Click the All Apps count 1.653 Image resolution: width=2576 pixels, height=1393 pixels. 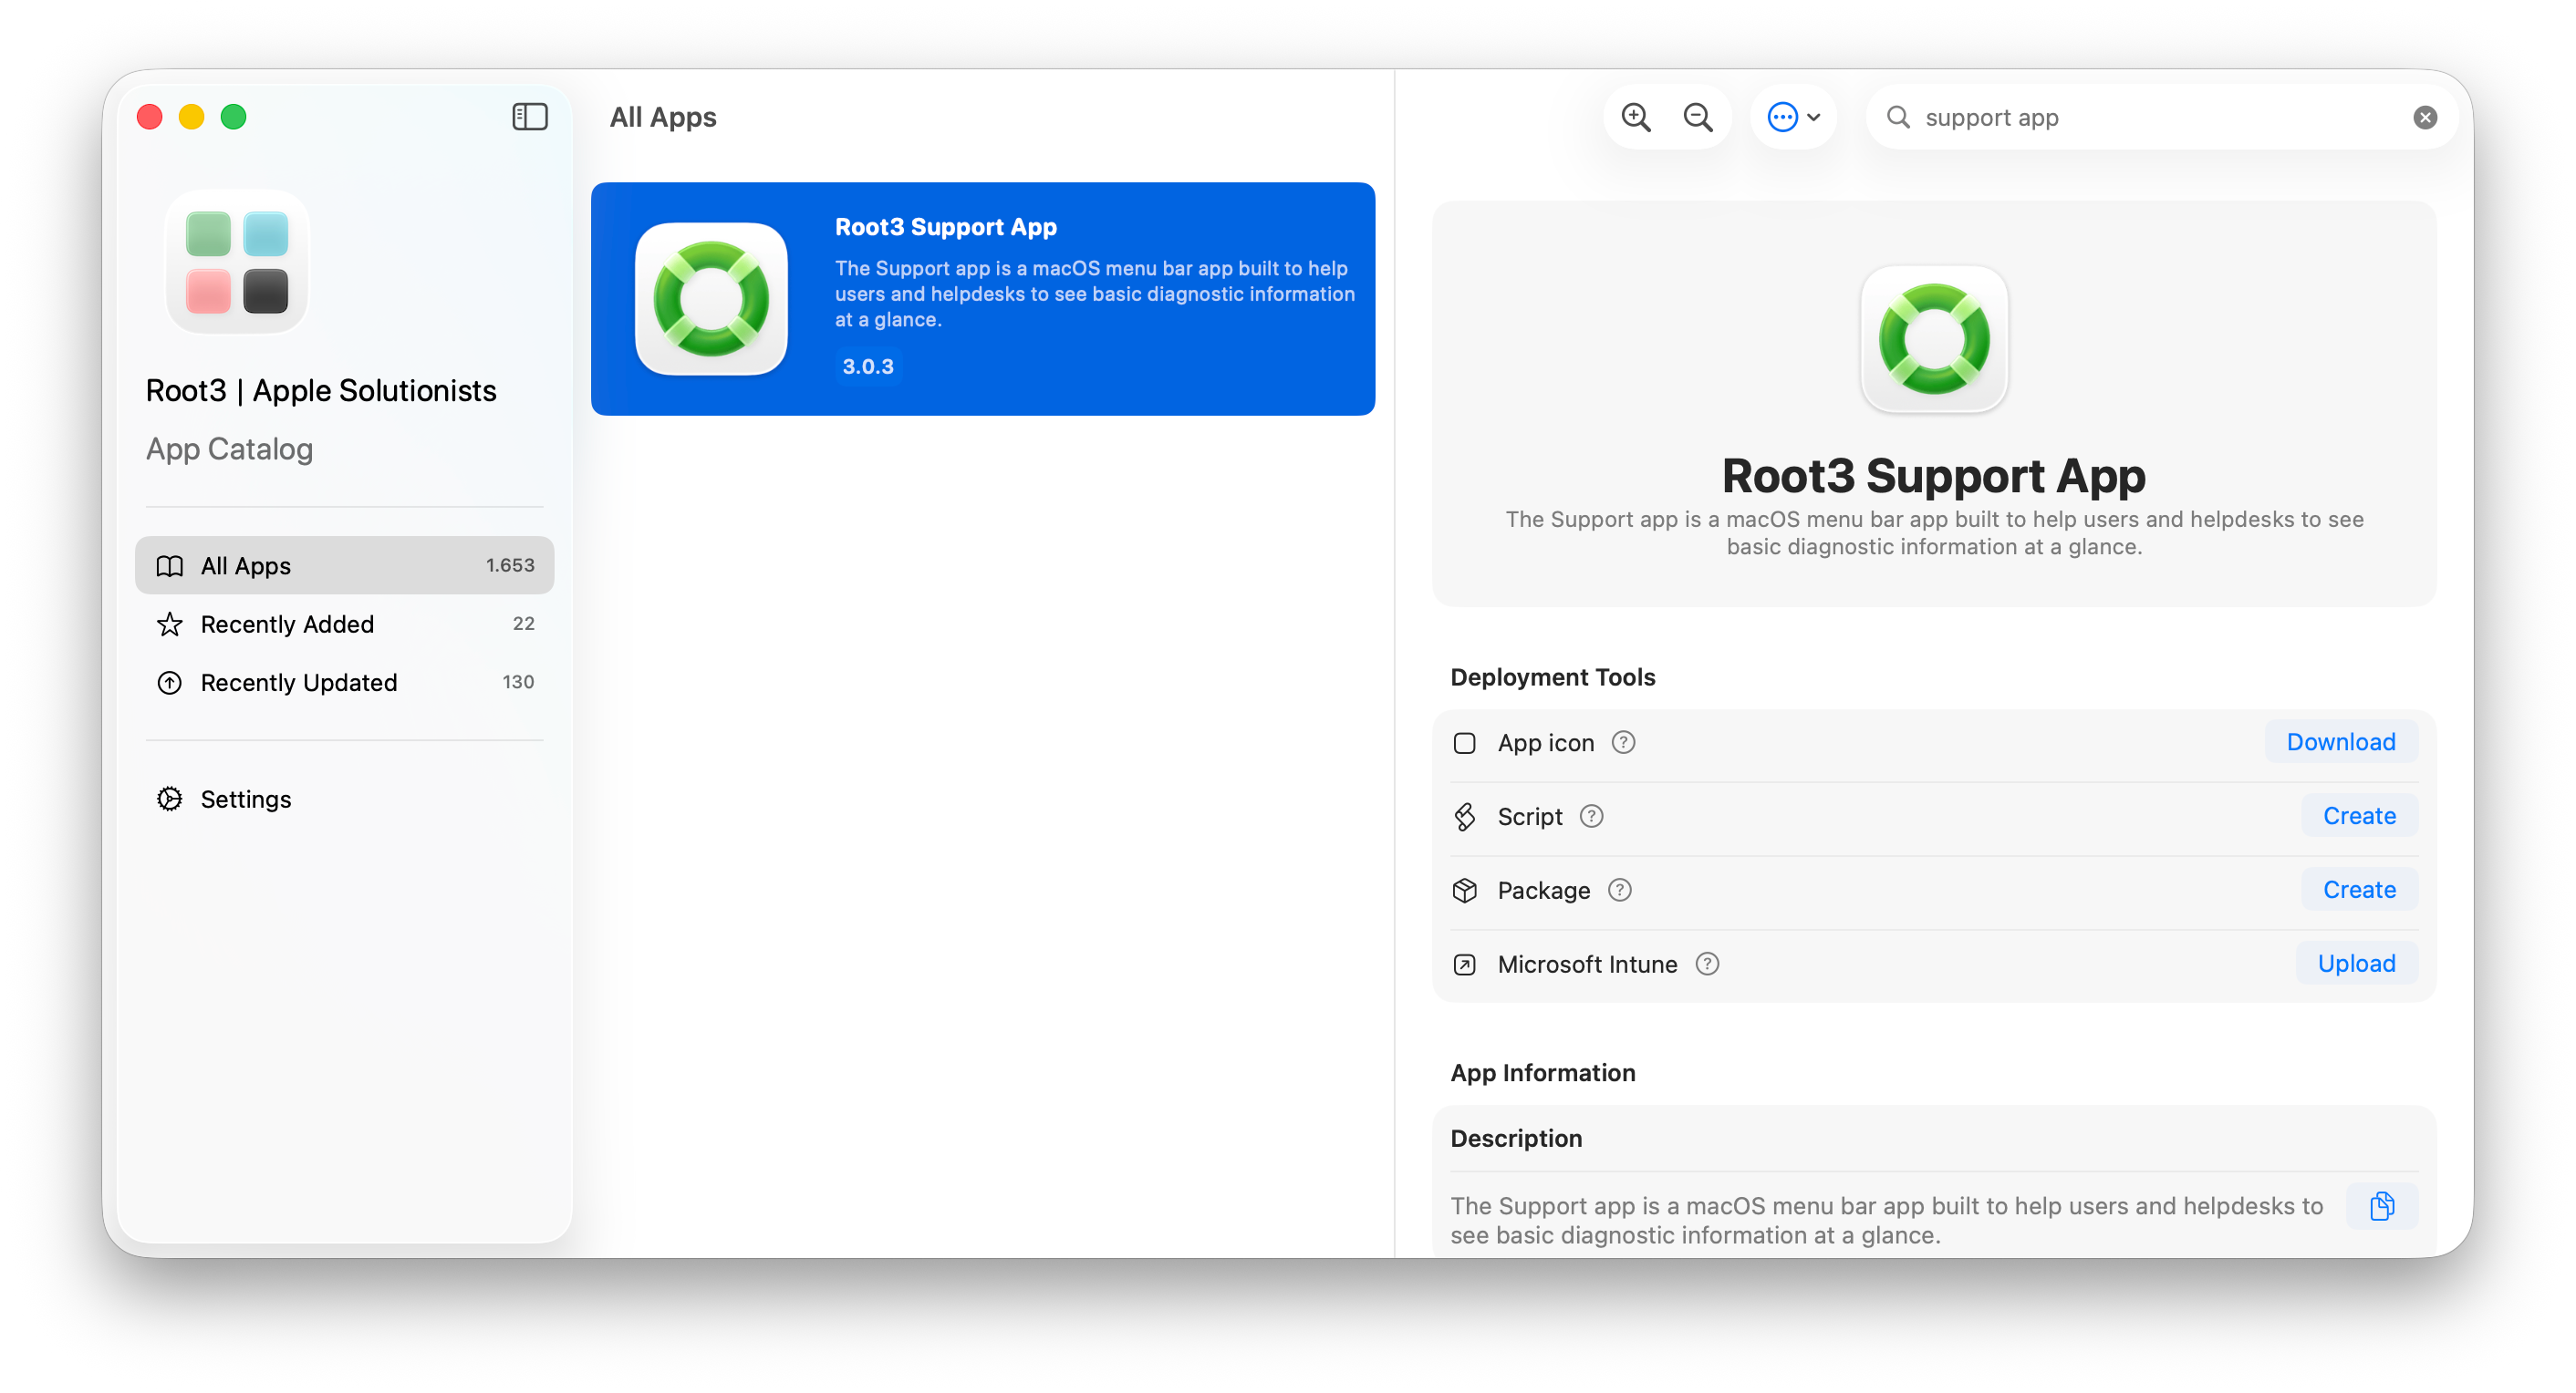pos(510,565)
